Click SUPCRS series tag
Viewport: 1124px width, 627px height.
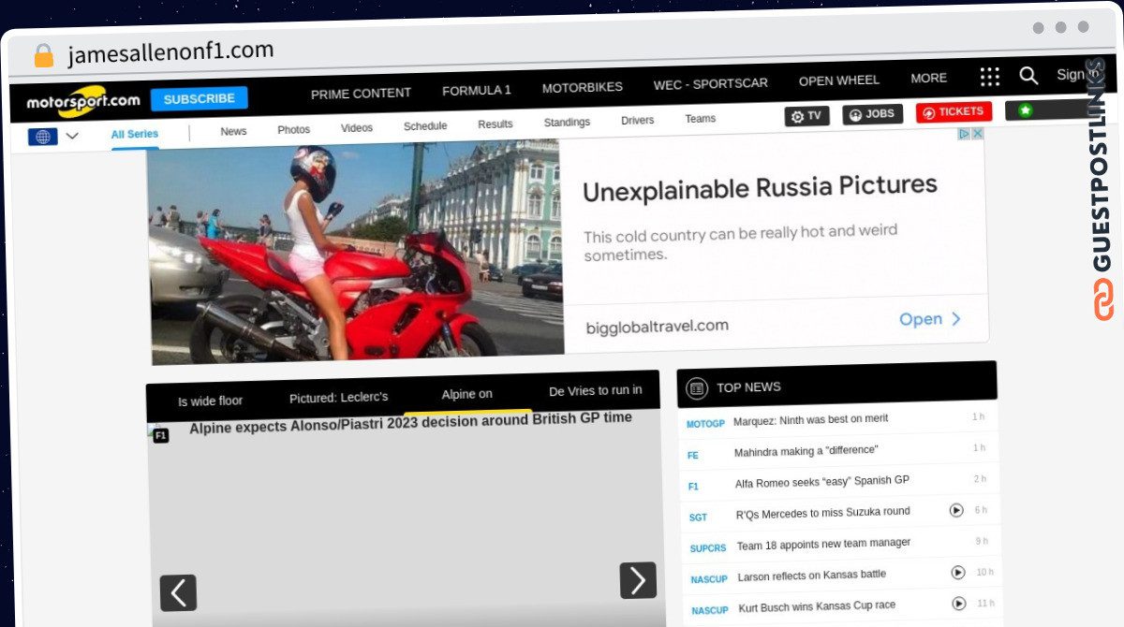click(708, 548)
